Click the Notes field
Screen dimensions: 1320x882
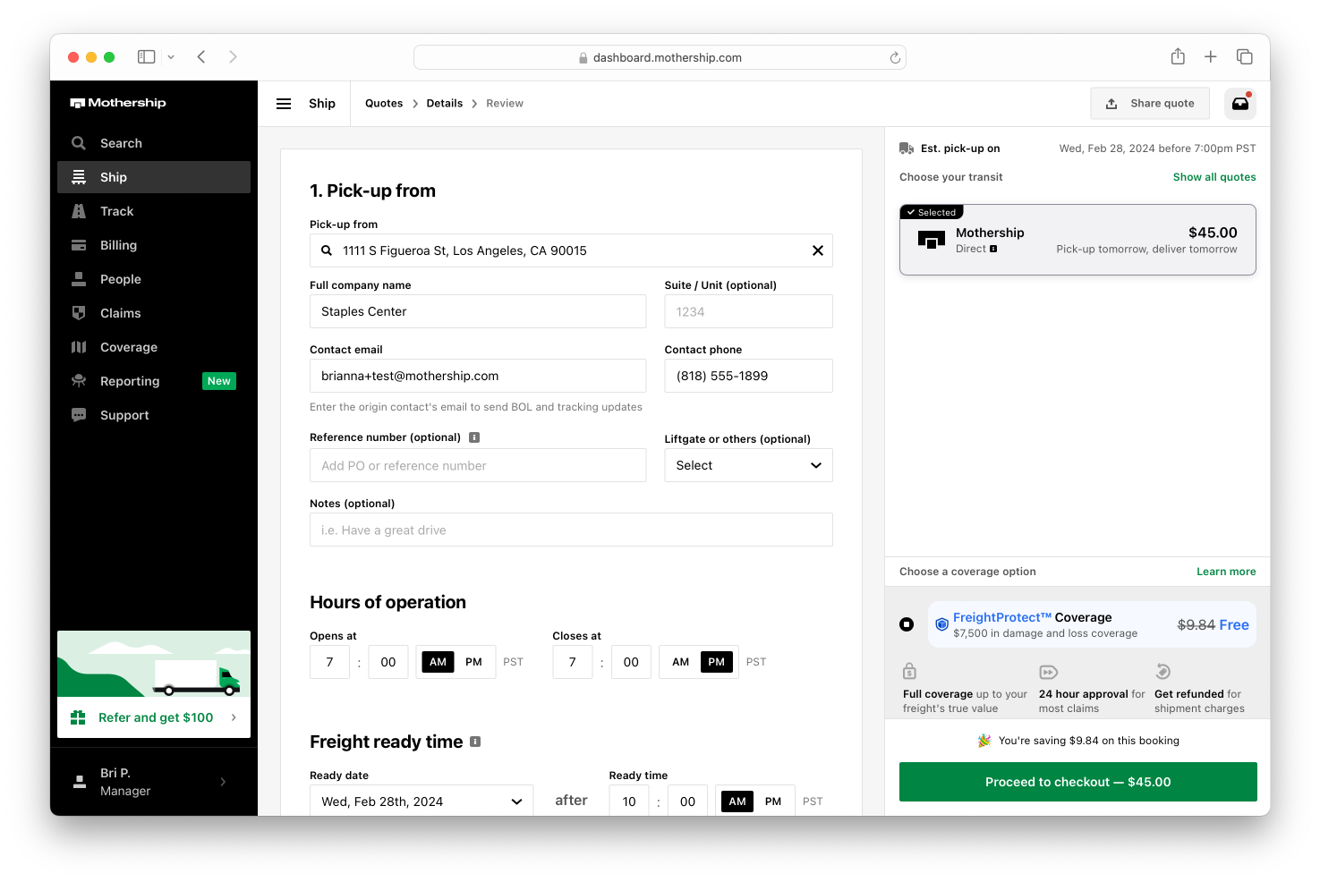[571, 530]
